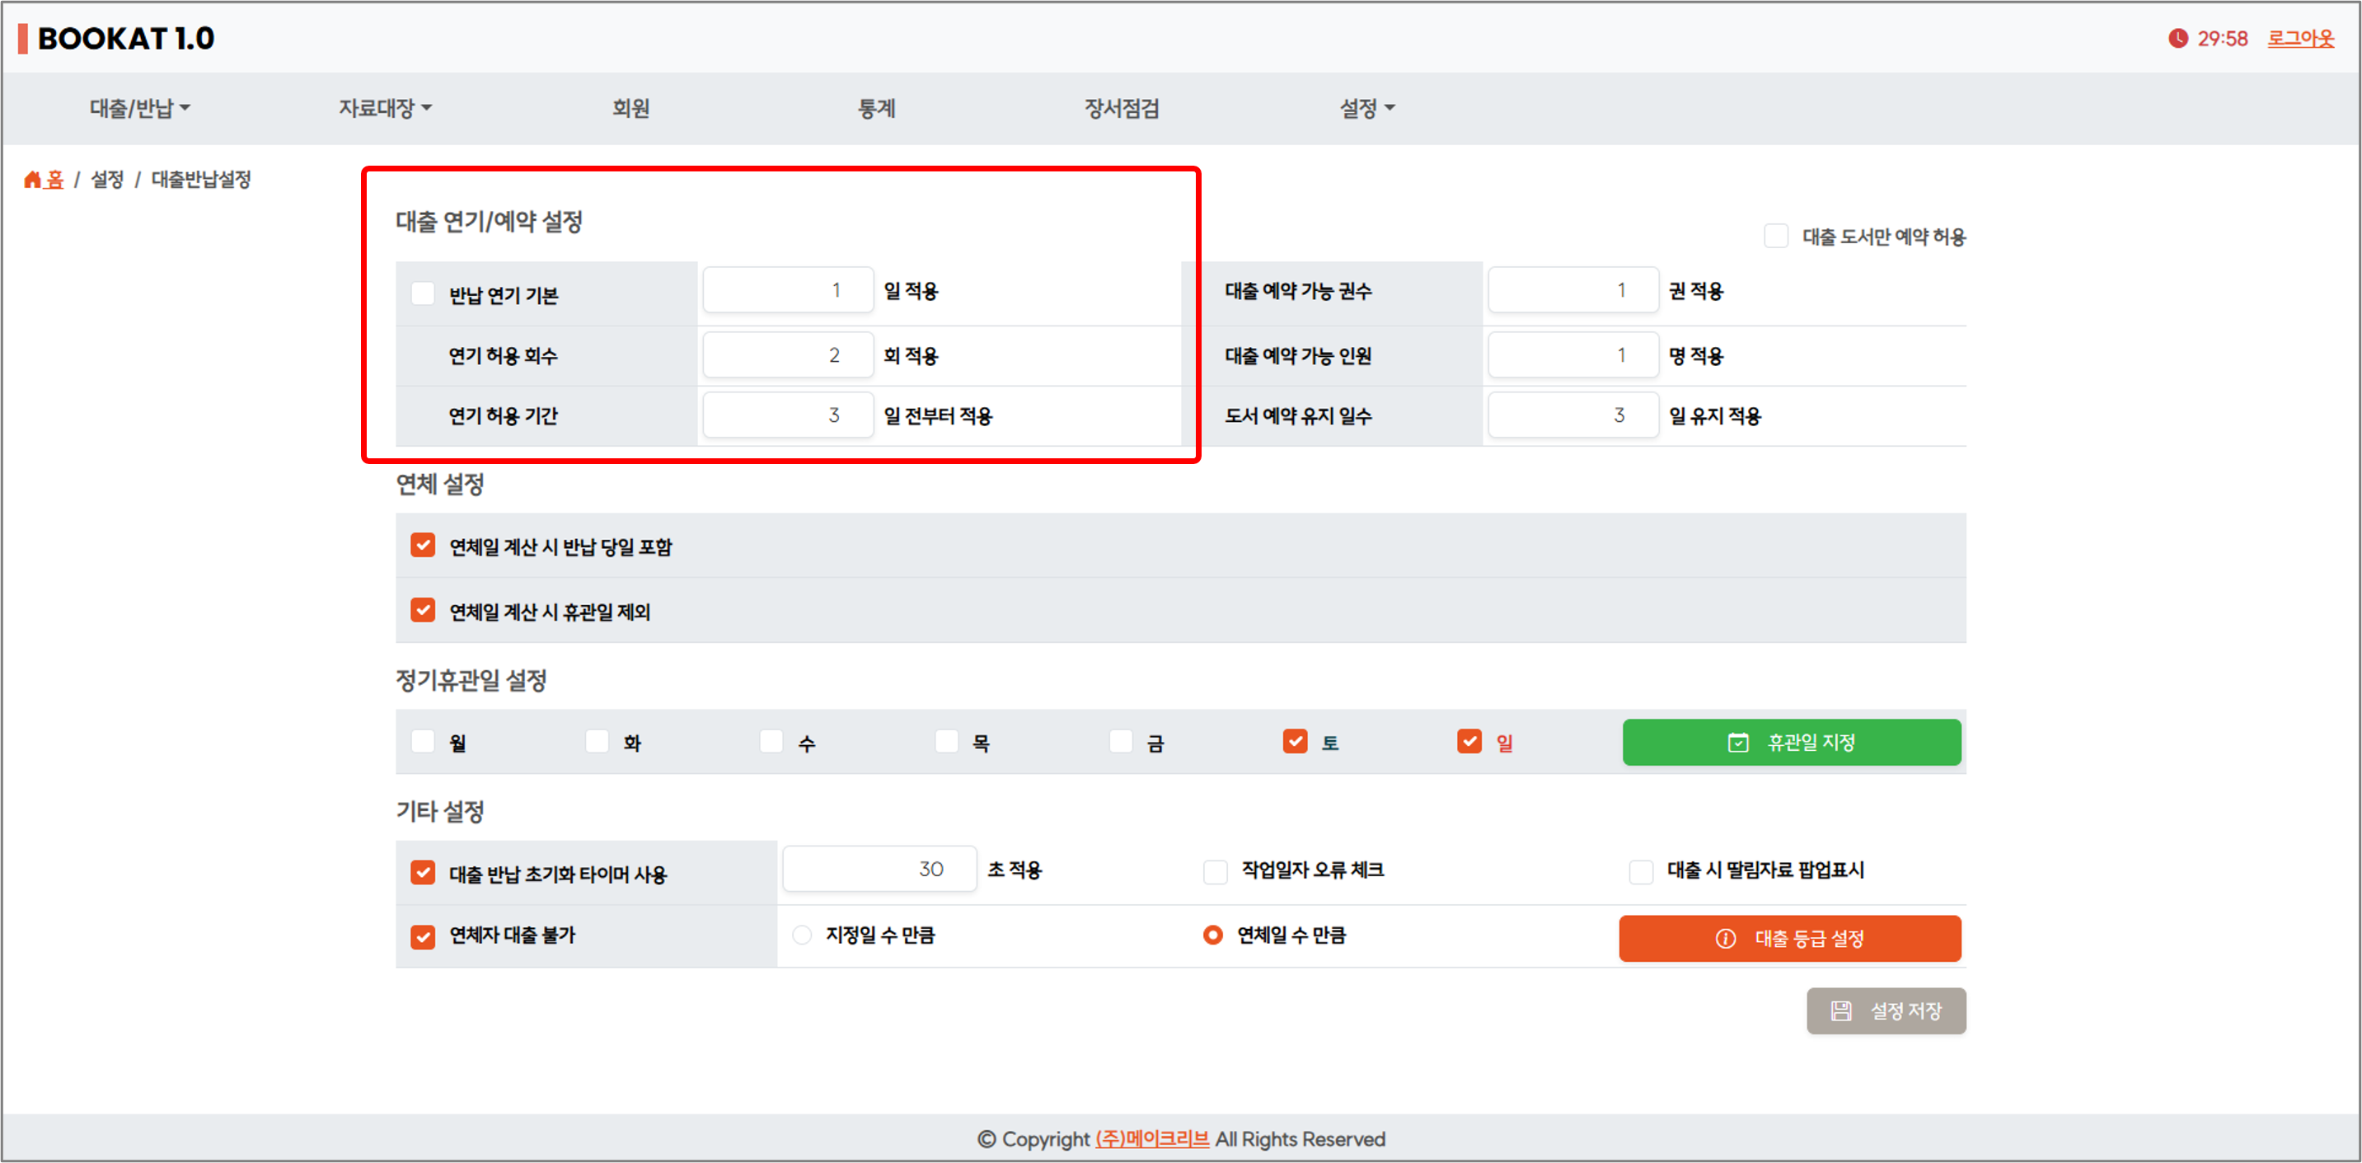2362x1163 pixels.
Task: Enable 대출 도서만 예약 허용 checkbox
Action: click(x=1775, y=236)
